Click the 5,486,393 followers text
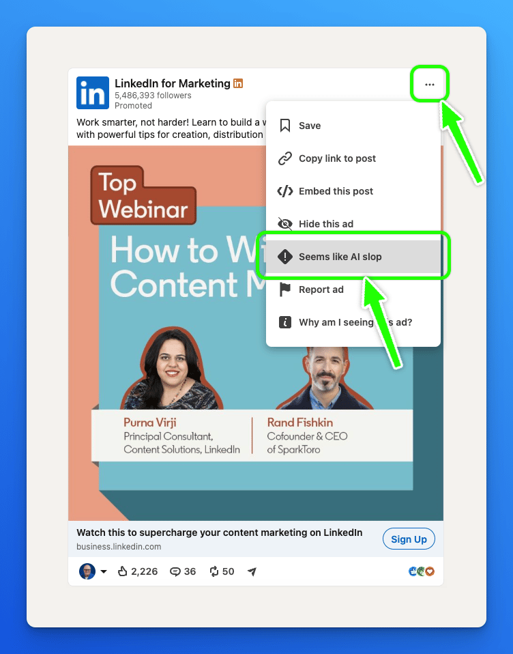Image resolution: width=513 pixels, height=654 pixels. [x=153, y=96]
